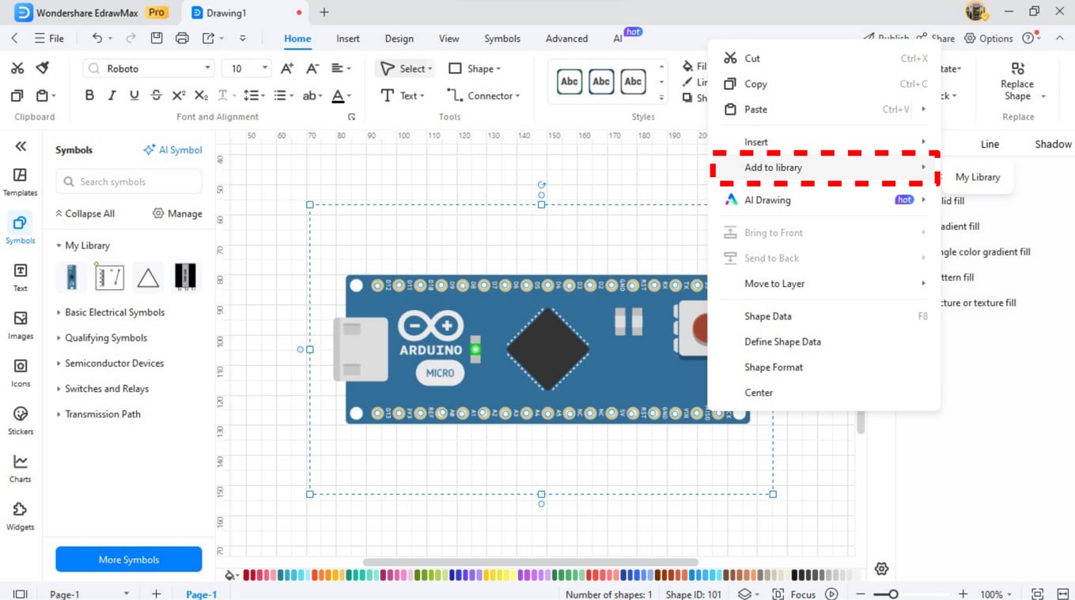The image size is (1075, 600).
Task: Open the Charts sidebar panel
Action: point(21,468)
